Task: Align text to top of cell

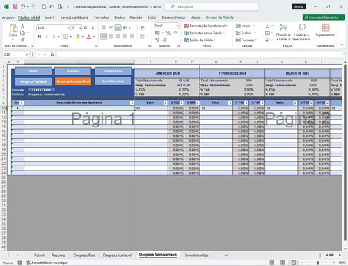Action: pyautogui.click(x=104, y=28)
